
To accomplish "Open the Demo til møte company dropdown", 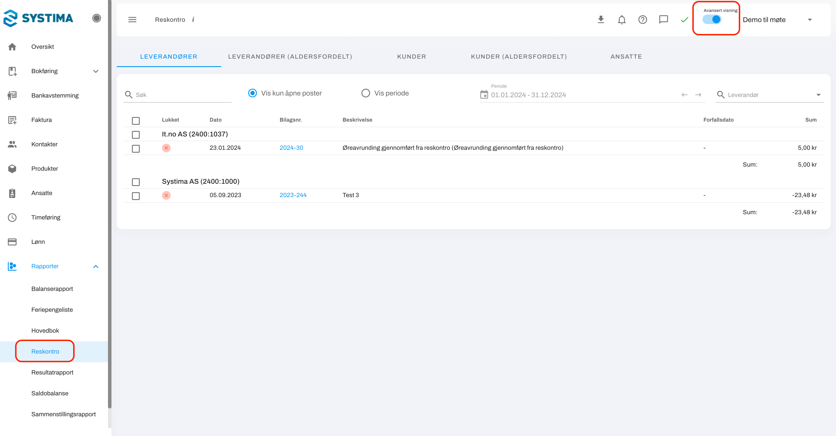I will pyautogui.click(x=809, y=20).
